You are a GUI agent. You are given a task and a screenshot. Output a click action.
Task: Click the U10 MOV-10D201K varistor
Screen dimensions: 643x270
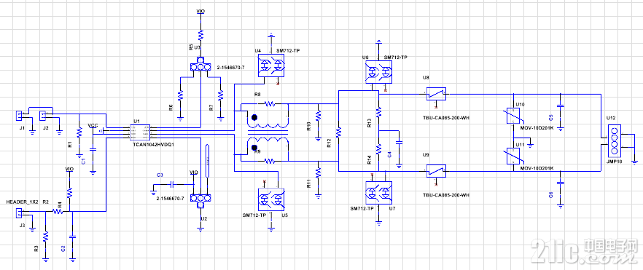(x=514, y=116)
